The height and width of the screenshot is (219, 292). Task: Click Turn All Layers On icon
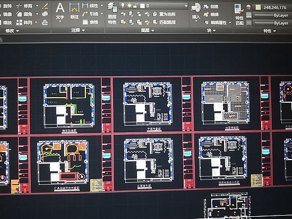(123, 22)
